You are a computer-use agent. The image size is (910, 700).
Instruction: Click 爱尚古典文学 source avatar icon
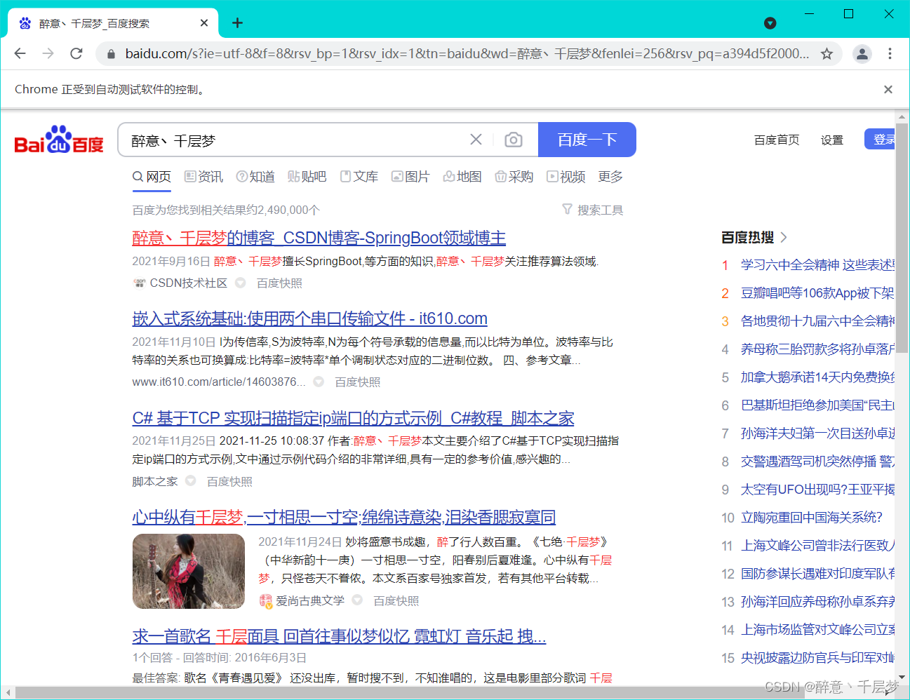[x=266, y=600]
